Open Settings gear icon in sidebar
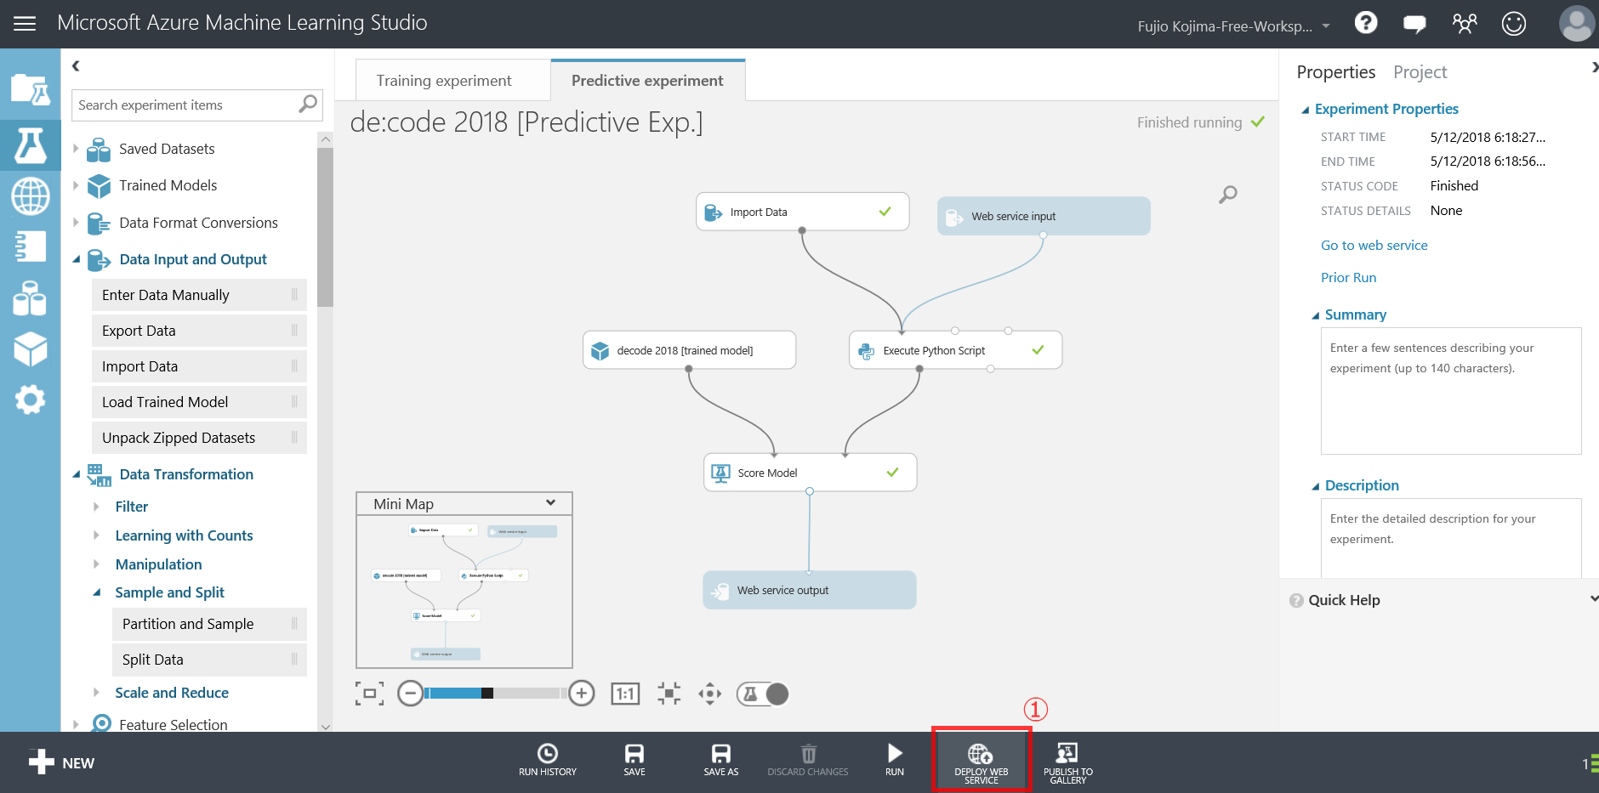Image resolution: width=1599 pixels, height=793 pixels. pyautogui.click(x=30, y=399)
